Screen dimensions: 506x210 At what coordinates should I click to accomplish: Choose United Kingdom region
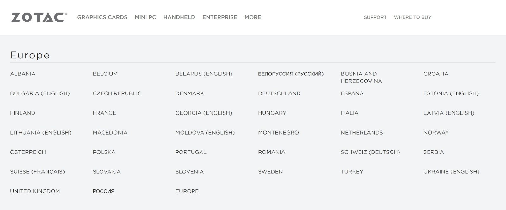tap(35, 191)
